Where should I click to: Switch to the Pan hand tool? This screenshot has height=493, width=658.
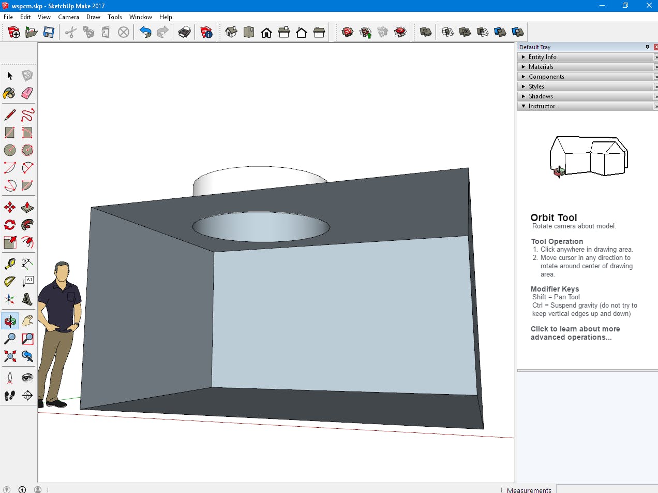[27, 321]
